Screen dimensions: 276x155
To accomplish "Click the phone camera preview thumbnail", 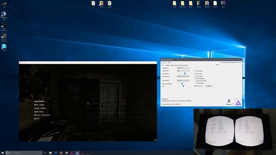I will click(235, 132).
